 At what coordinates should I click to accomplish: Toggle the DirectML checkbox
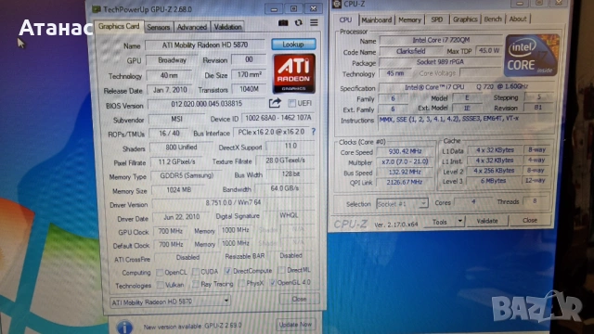(281, 270)
